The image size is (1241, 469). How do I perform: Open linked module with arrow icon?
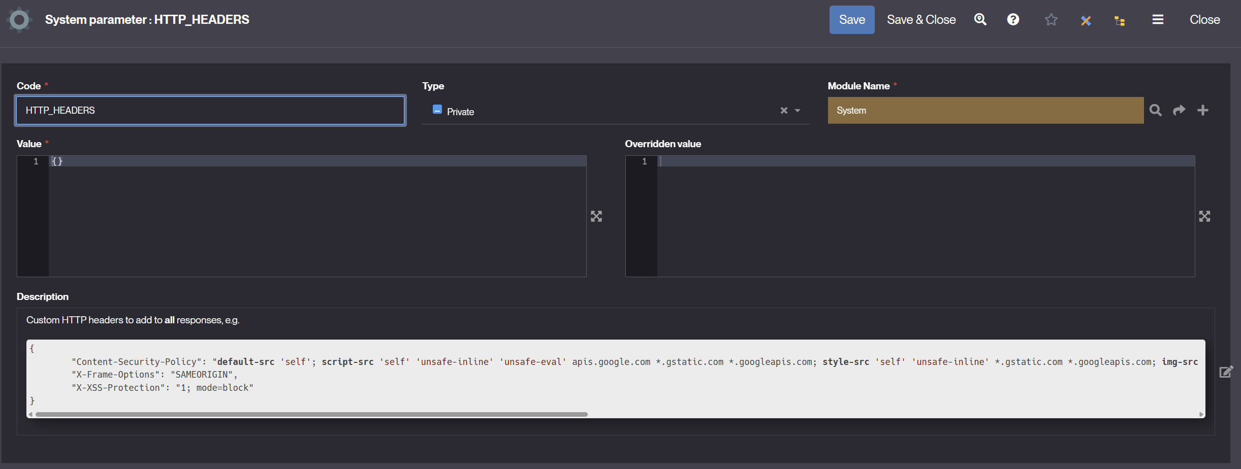pyautogui.click(x=1179, y=110)
